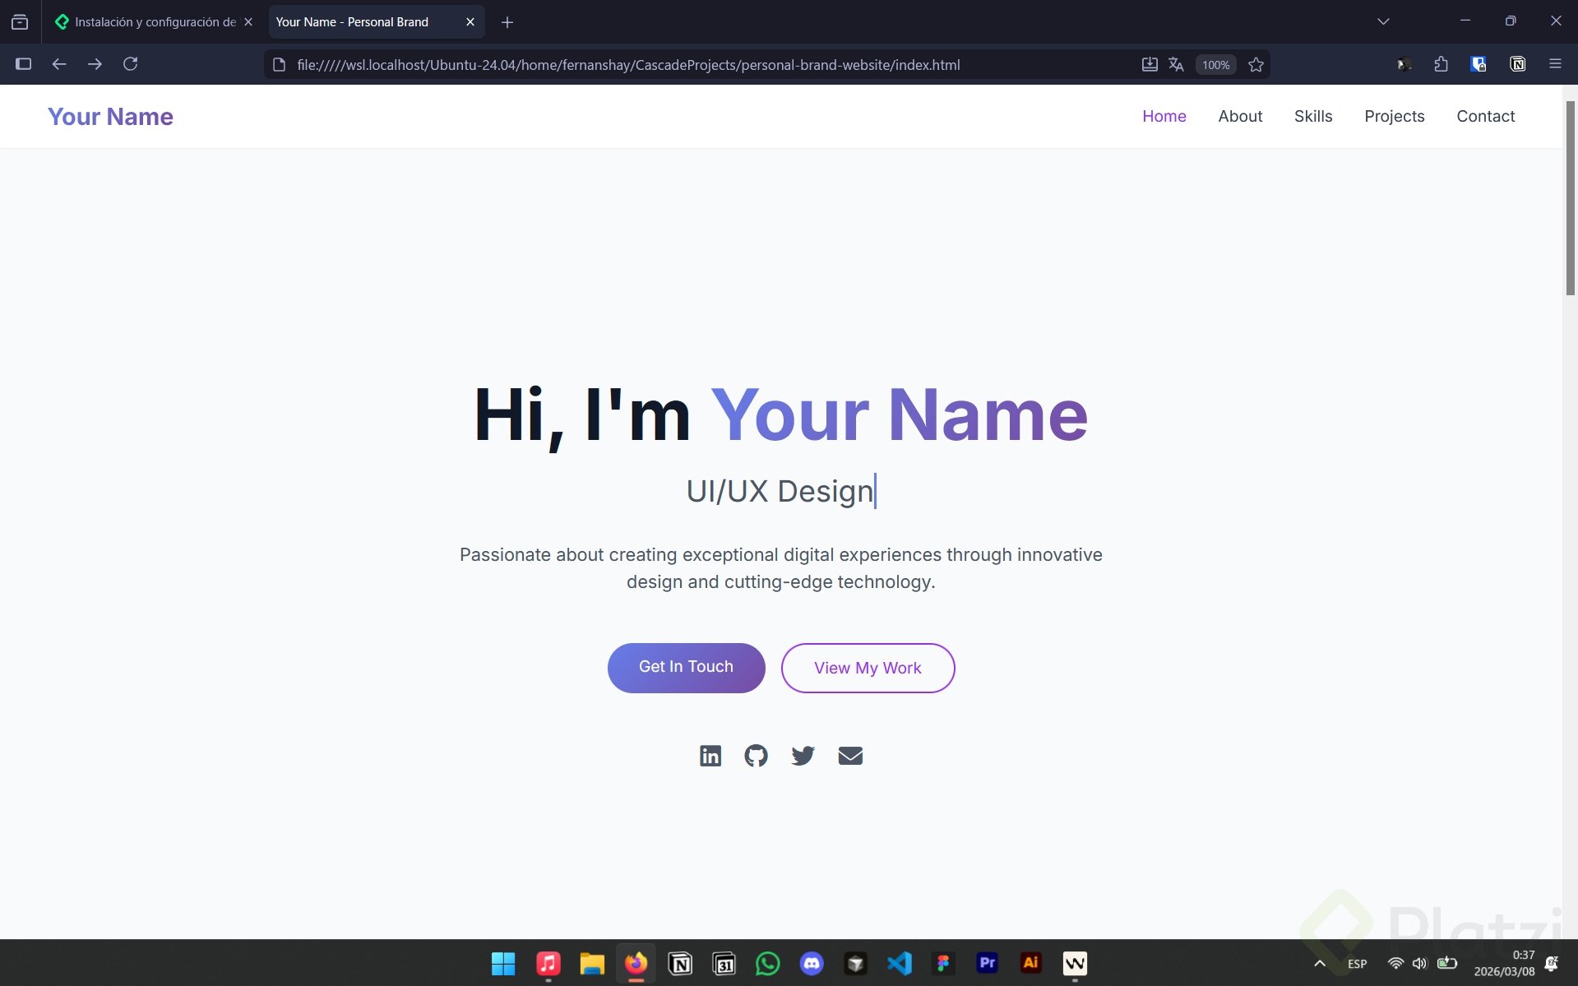The width and height of the screenshot is (1578, 986).
Task: Open the taskbar clock and date
Action: [1504, 963]
